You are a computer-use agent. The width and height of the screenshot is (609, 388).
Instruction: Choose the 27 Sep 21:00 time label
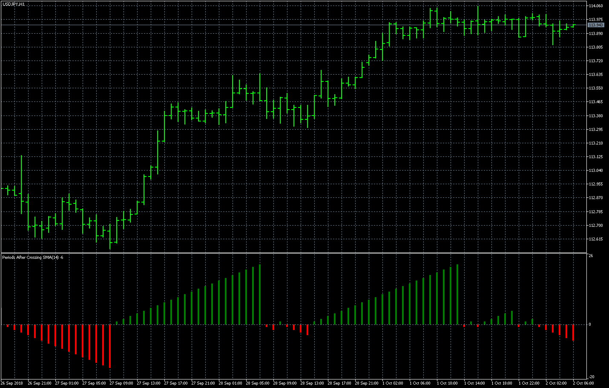coord(203,383)
